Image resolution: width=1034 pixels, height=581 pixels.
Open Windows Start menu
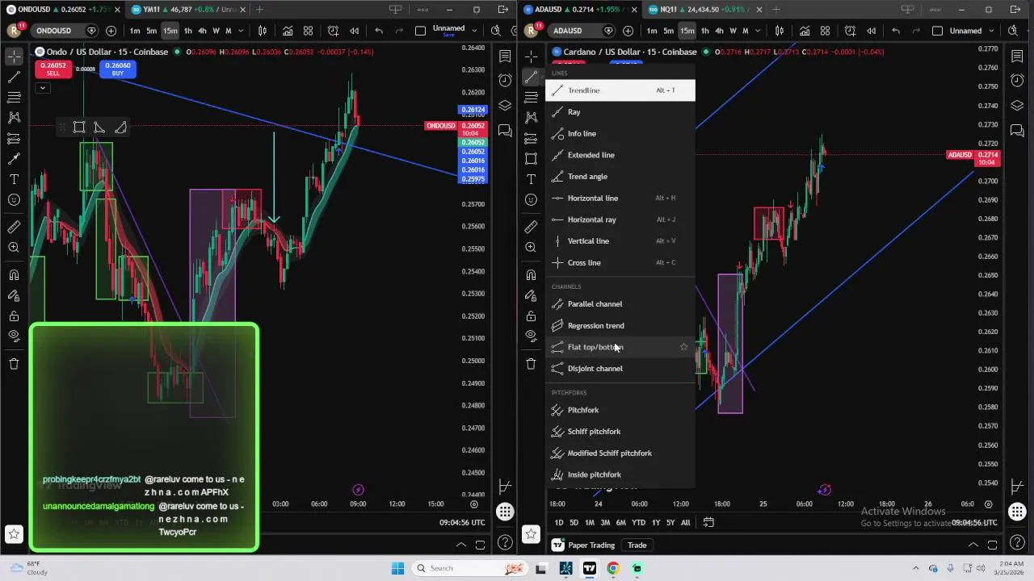point(397,568)
